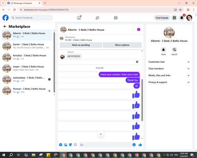Open Annalisa conversation in list
Image resolution: width=197 pixels, height=158 pixels.
point(26,57)
